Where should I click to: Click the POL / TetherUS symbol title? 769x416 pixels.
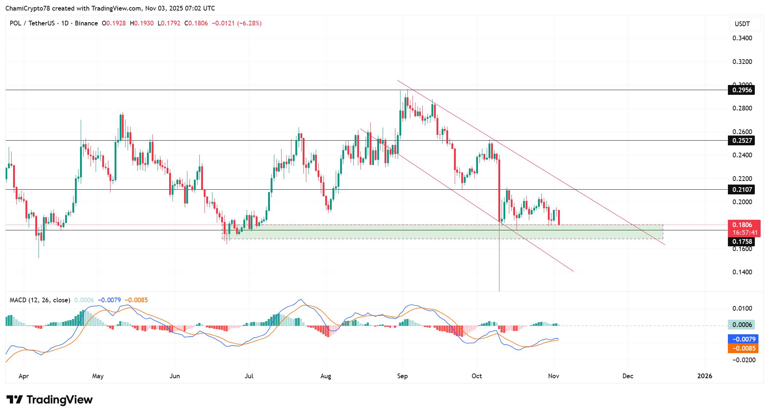coord(32,23)
